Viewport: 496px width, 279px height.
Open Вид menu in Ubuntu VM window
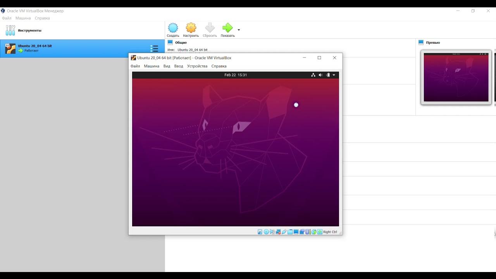coord(167,66)
